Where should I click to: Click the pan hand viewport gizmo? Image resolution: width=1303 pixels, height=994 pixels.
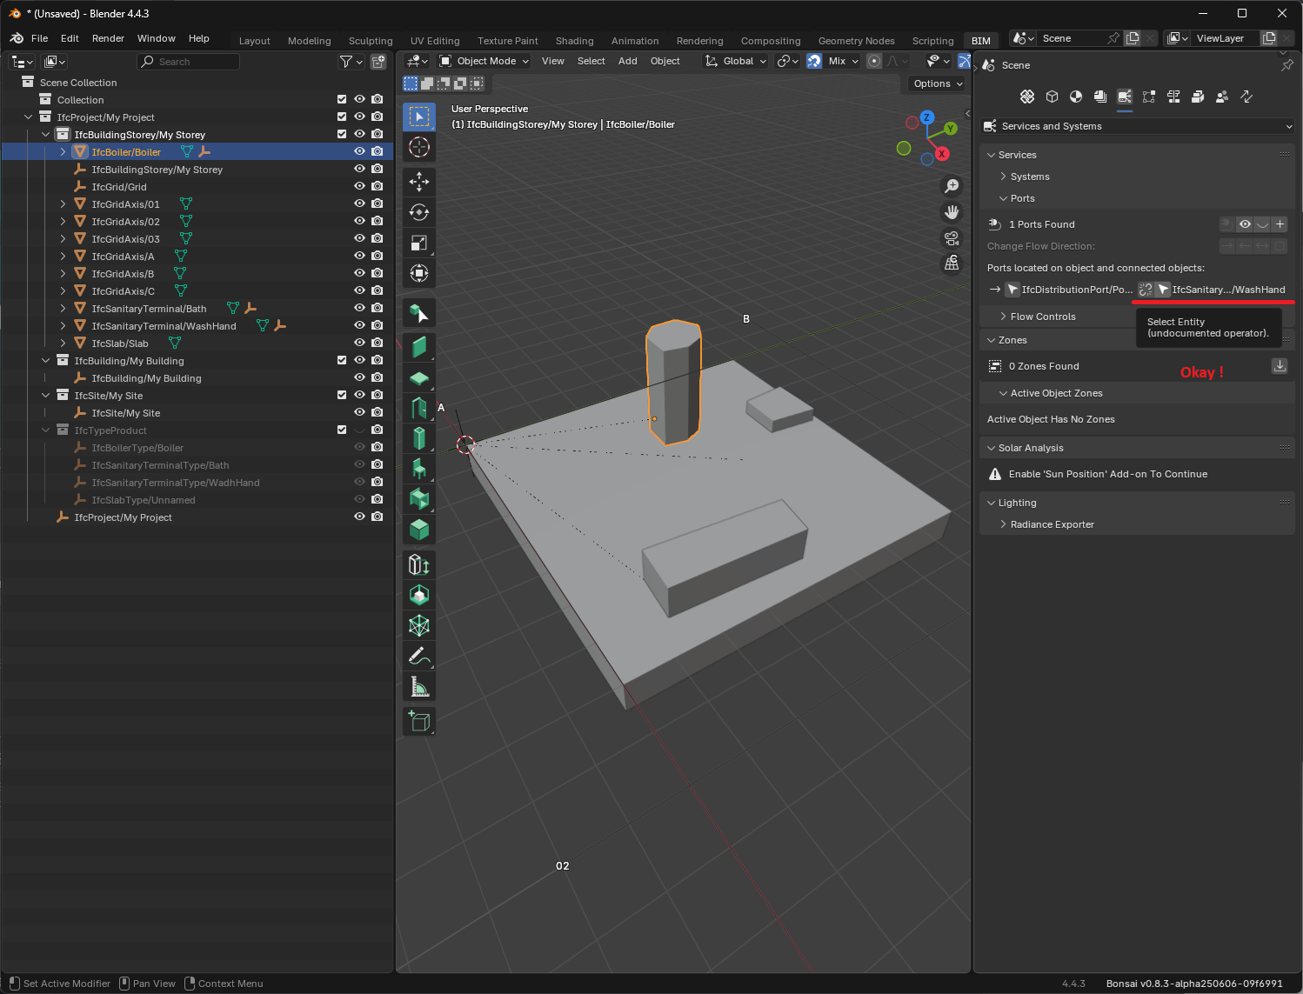pyautogui.click(x=952, y=212)
